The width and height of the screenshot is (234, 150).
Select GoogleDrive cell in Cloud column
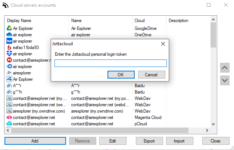tap(146, 28)
